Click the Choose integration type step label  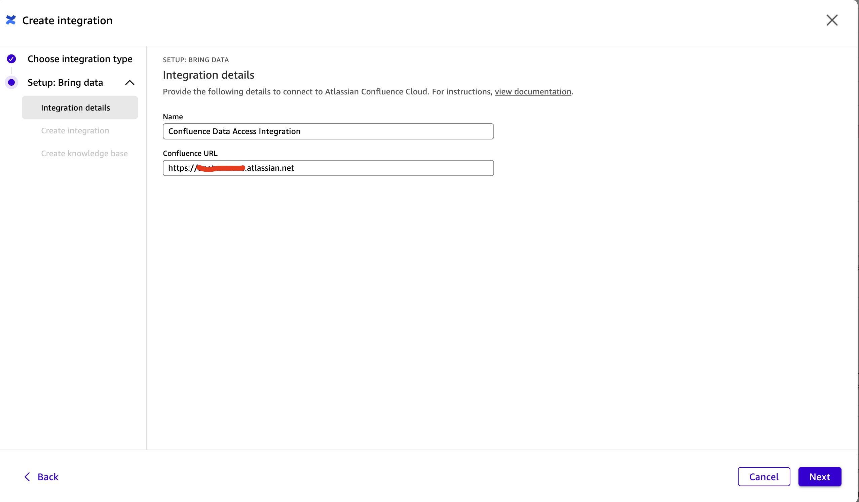pyautogui.click(x=80, y=58)
